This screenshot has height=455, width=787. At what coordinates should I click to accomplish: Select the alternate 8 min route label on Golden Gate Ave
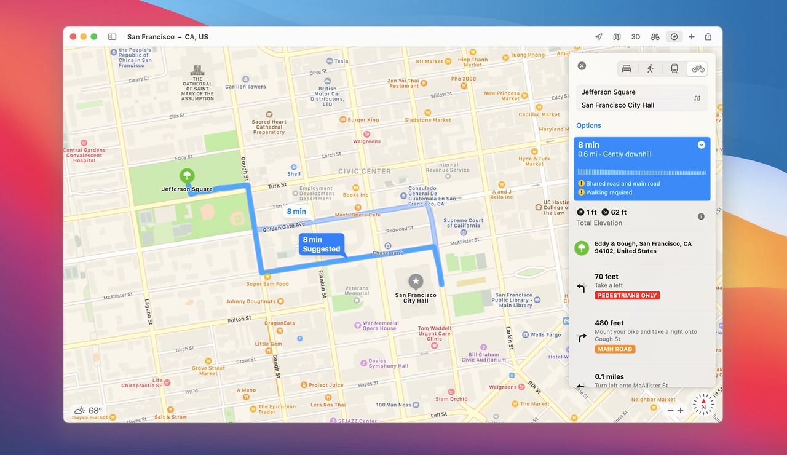click(296, 212)
